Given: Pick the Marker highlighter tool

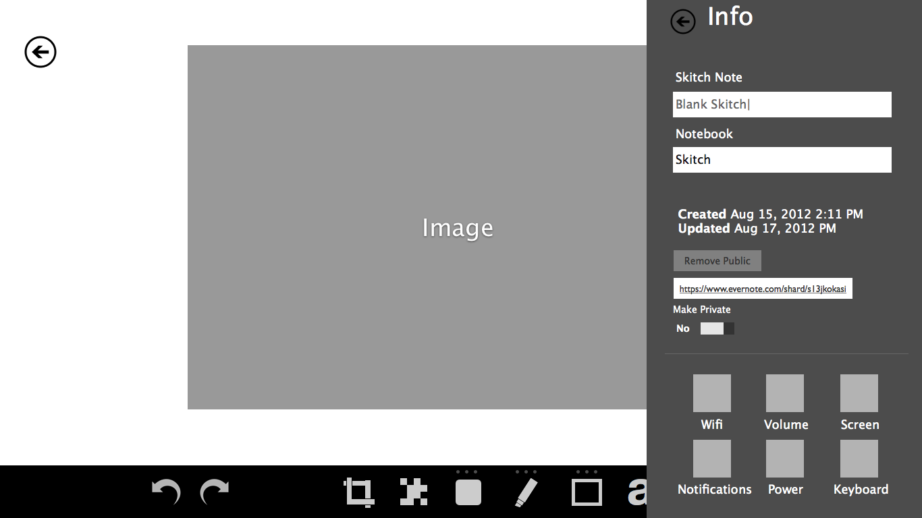Looking at the screenshot, I should (526, 492).
